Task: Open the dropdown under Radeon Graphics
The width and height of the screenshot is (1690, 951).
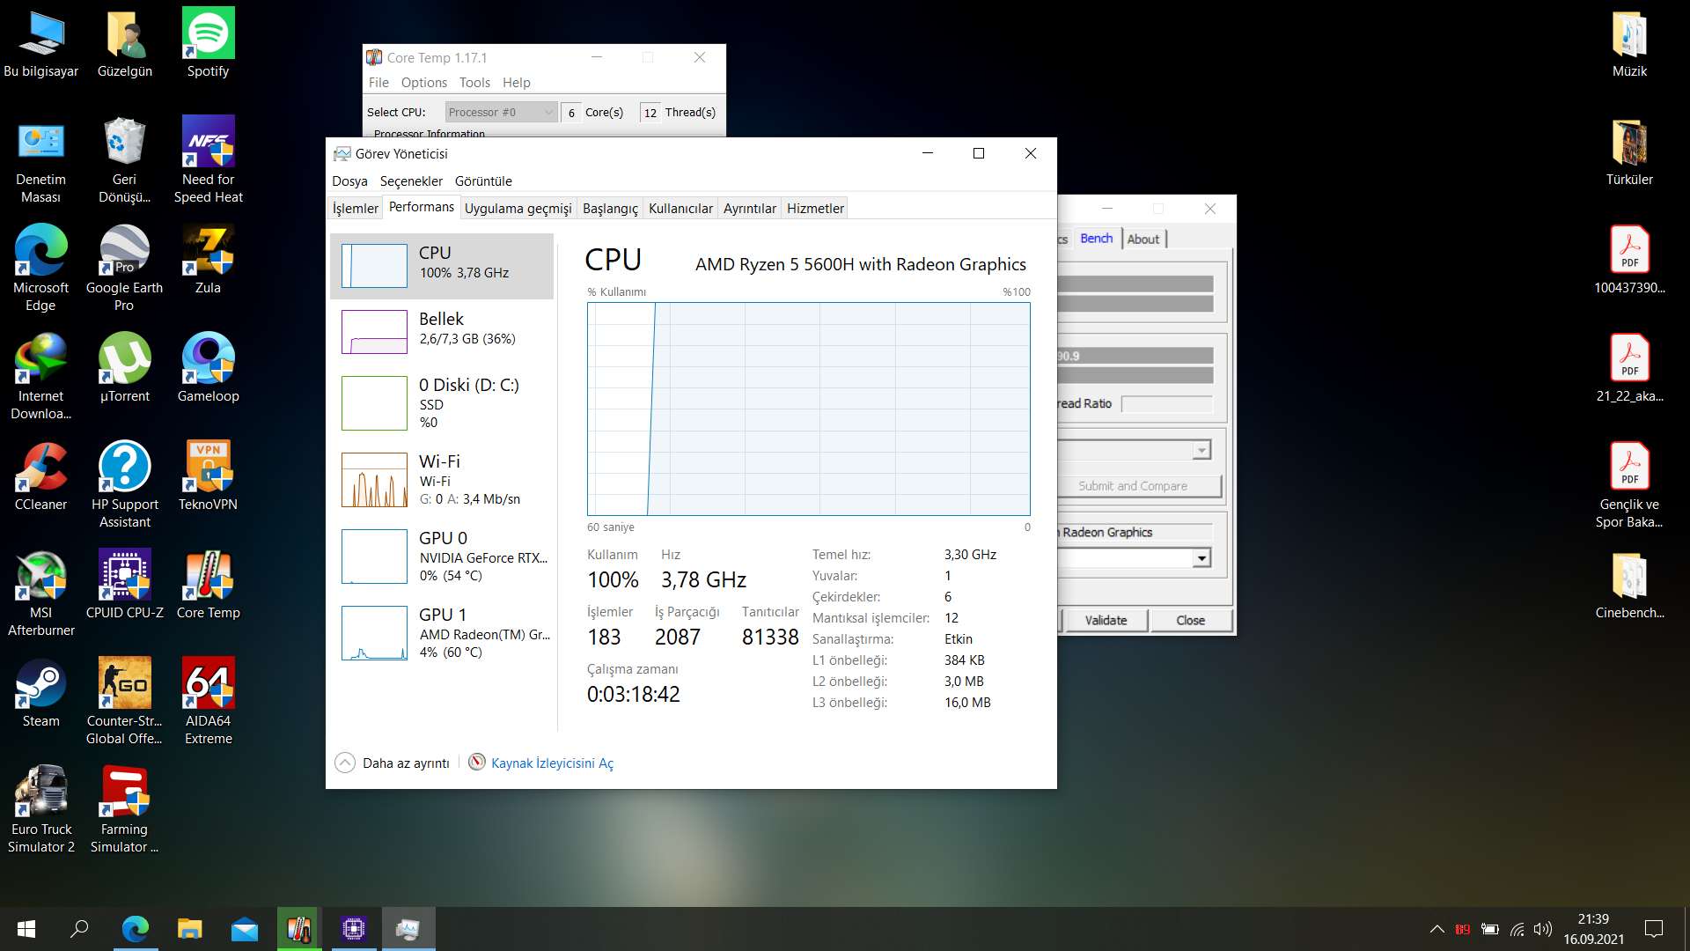Action: (1201, 558)
